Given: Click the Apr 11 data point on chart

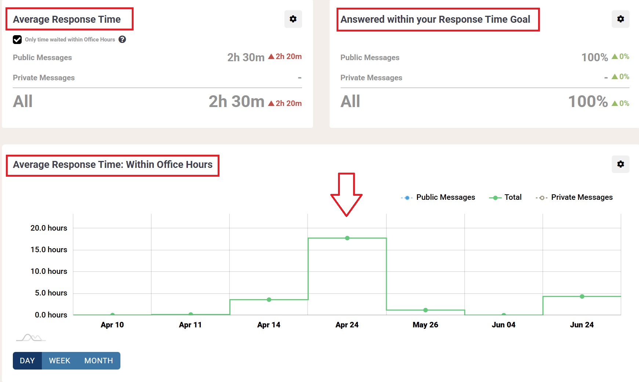Looking at the screenshot, I should pyautogui.click(x=191, y=314).
